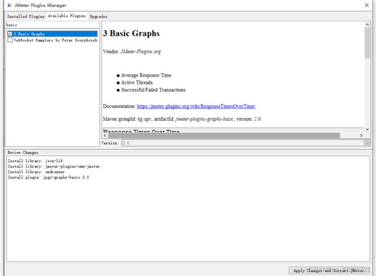
Task: Click the plugin search field containing 'basic'
Action: coord(52,25)
